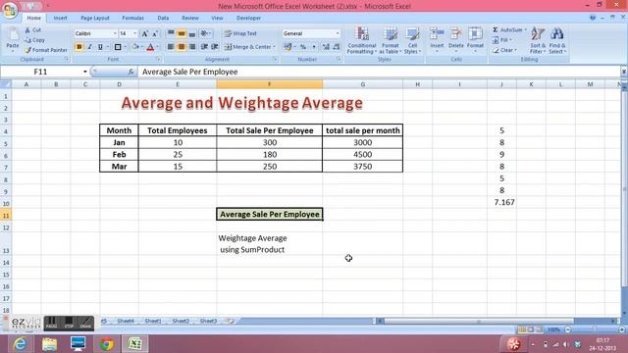
Task: Click the Insert Function fx button
Action: [131, 72]
